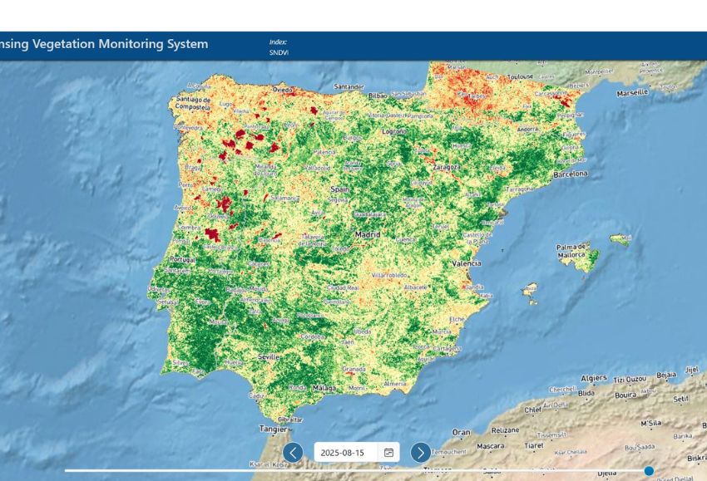Click the date field showing 2025-08-15
Viewport: 707px width, 481px height.
click(x=357, y=453)
